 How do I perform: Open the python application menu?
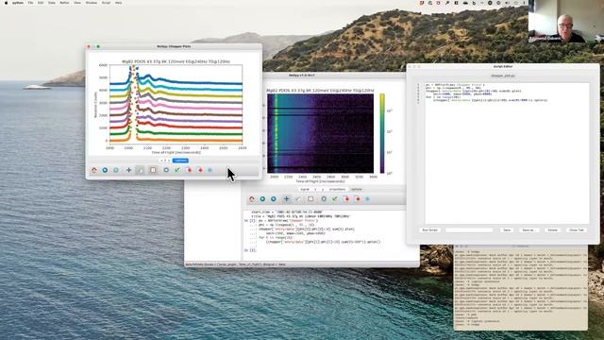pos(18,3)
